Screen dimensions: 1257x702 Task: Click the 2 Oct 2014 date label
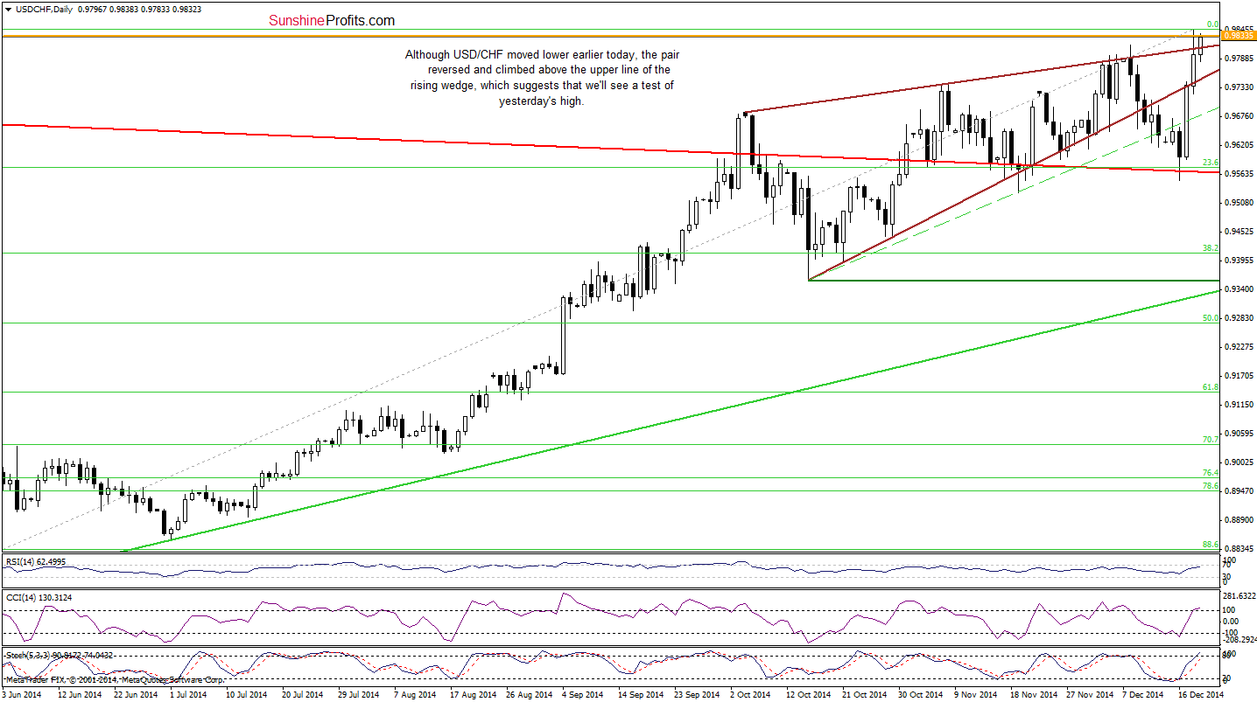click(751, 695)
